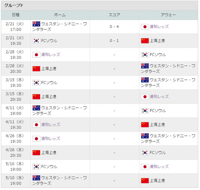Click FCソウル away name on 2/28 19:30
This screenshot has height=190, width=200.
(x=158, y=55)
